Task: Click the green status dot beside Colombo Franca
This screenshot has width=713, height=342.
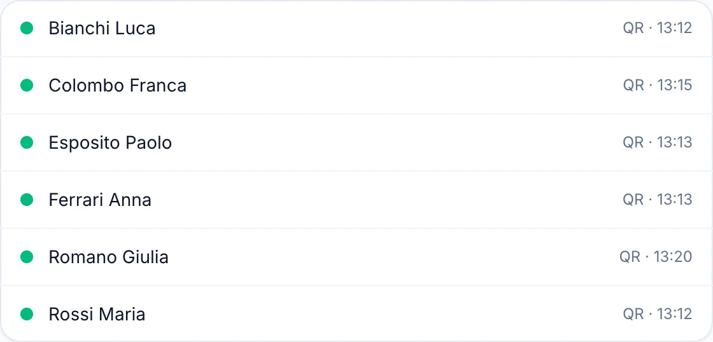Action: click(x=27, y=85)
